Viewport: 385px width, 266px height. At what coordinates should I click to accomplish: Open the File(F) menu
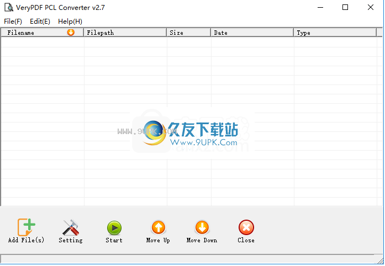pyautogui.click(x=13, y=22)
